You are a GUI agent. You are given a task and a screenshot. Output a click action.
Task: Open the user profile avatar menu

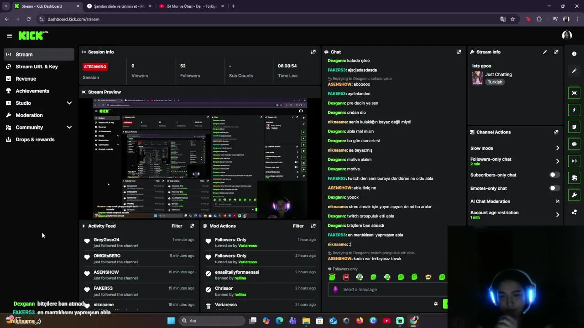[x=567, y=35]
